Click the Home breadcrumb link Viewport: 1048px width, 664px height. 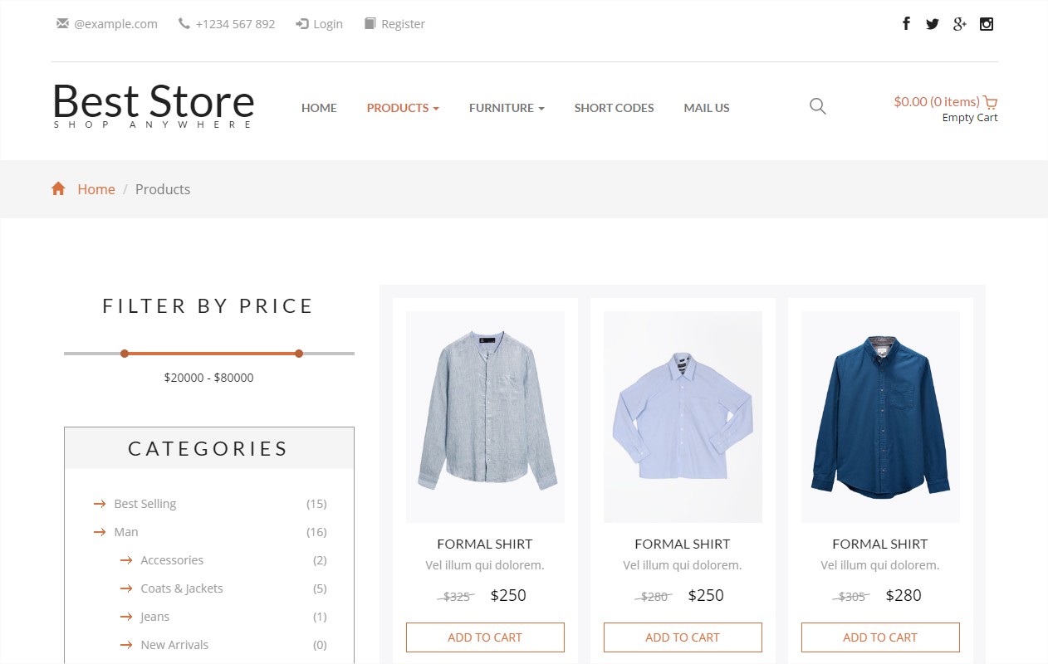[96, 189]
